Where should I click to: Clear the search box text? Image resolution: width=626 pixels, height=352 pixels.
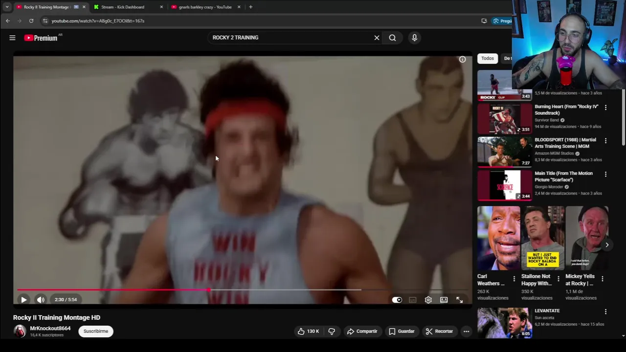click(377, 38)
